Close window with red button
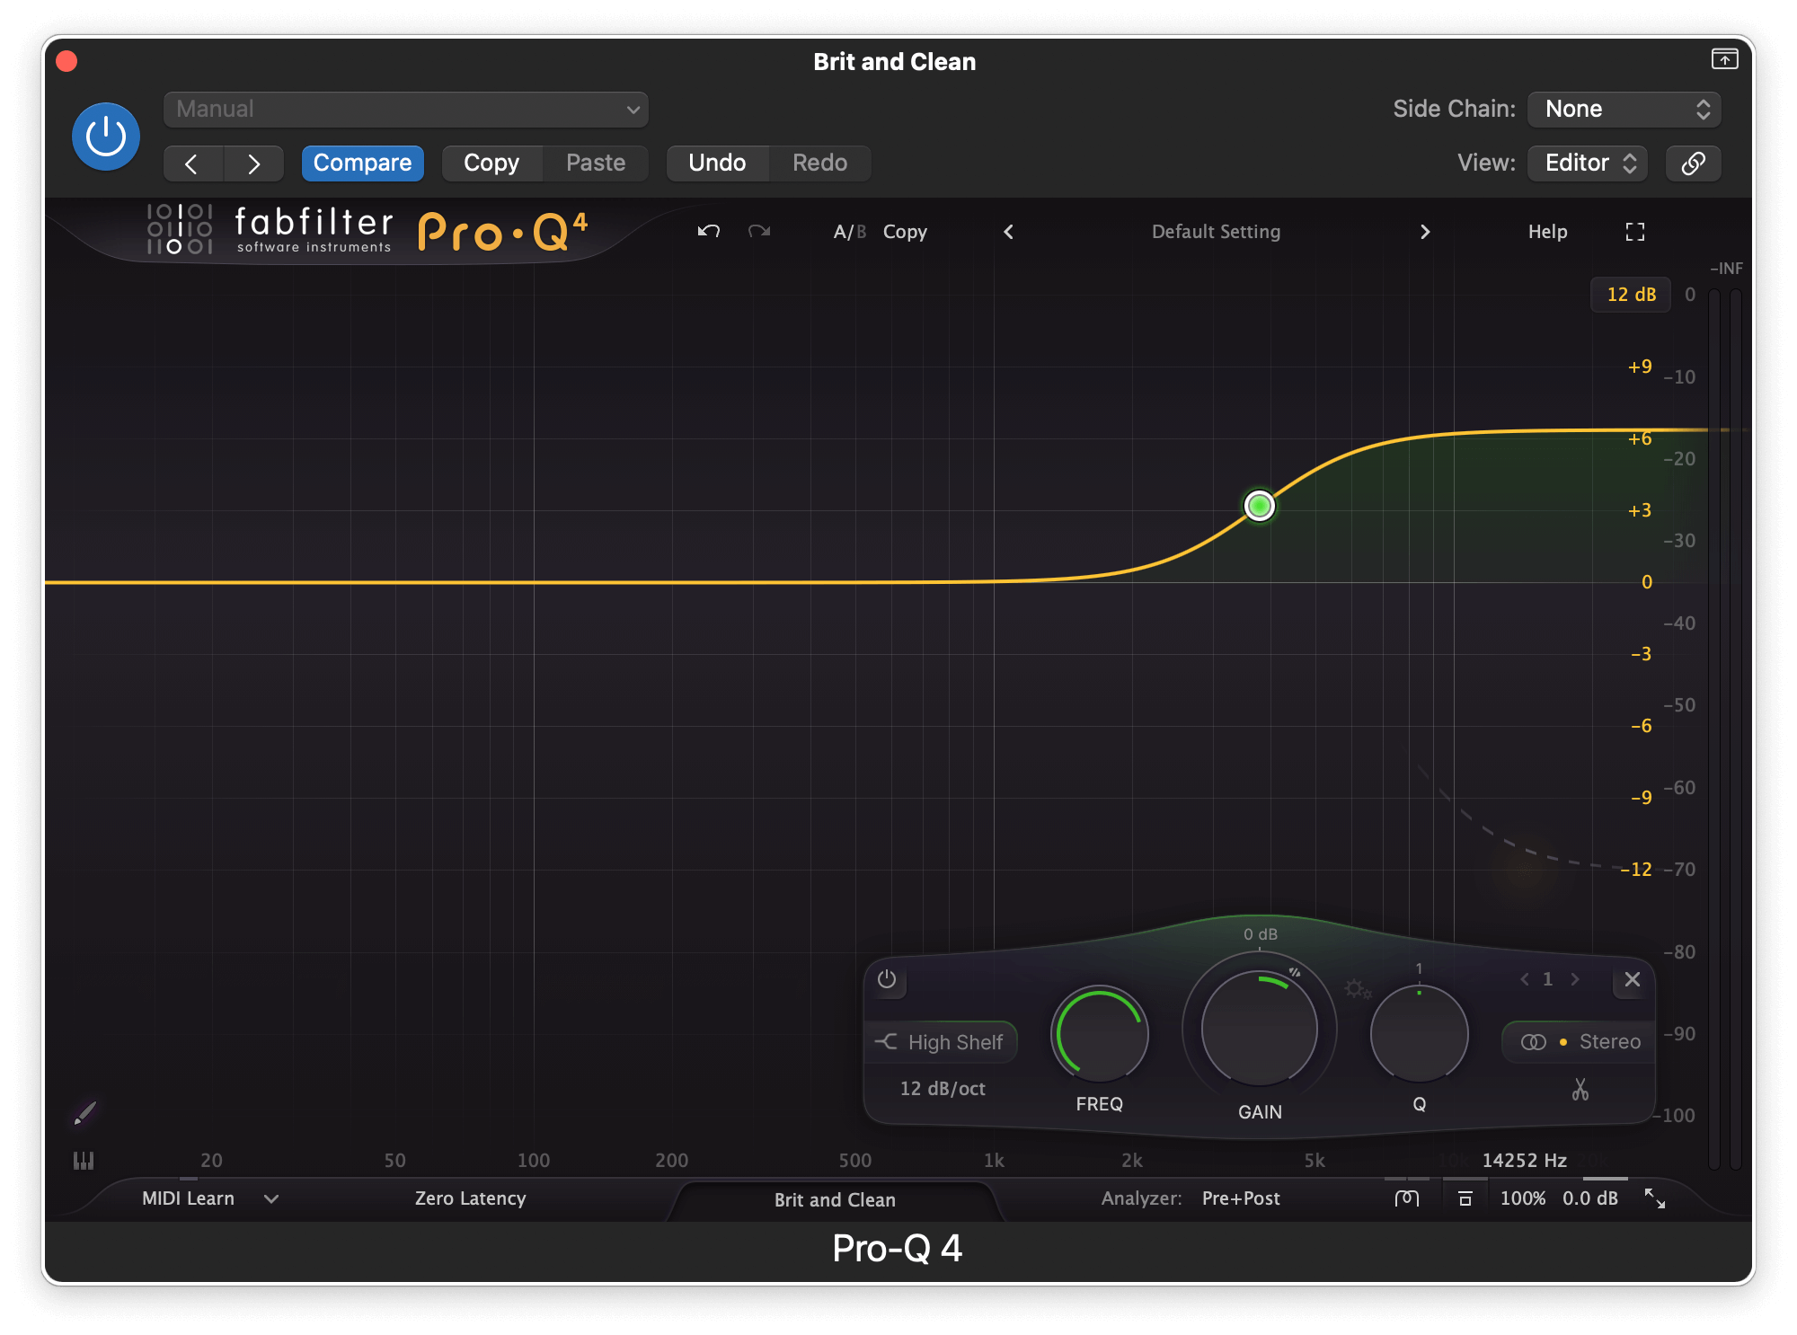Viewport: 1797px width, 1335px height. click(x=66, y=61)
